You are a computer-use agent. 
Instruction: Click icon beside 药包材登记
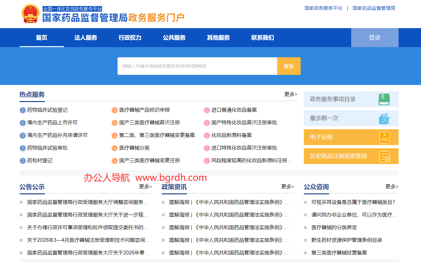(22, 161)
